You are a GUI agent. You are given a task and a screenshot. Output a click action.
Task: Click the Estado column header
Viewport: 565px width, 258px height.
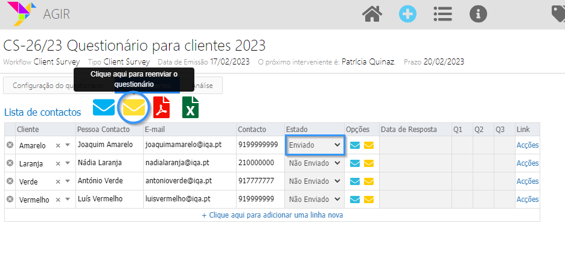pos(314,130)
